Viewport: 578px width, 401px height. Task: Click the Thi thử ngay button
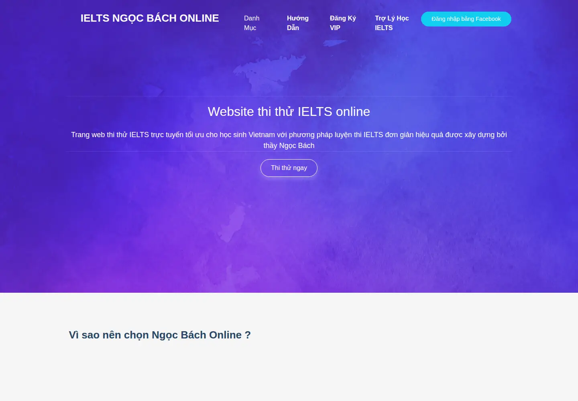tap(289, 168)
